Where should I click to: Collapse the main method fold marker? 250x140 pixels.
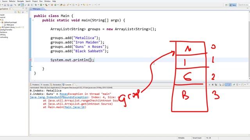click(33, 20)
